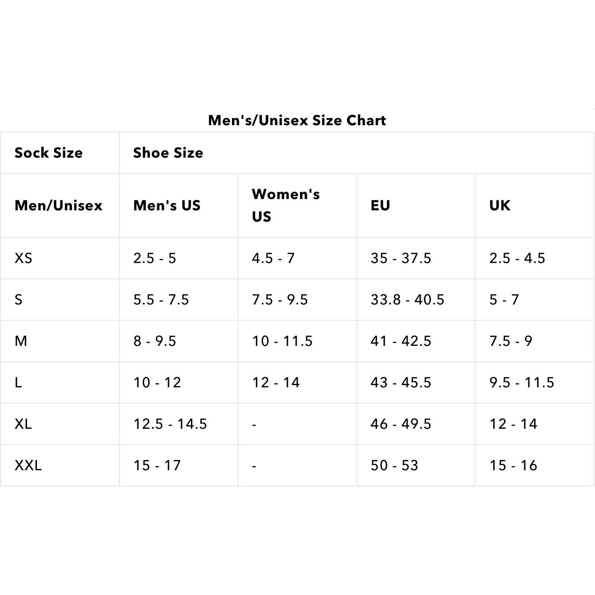The height and width of the screenshot is (595, 595).
Task: Click the Men's/Unisex Size Chart title
Action: point(297,120)
